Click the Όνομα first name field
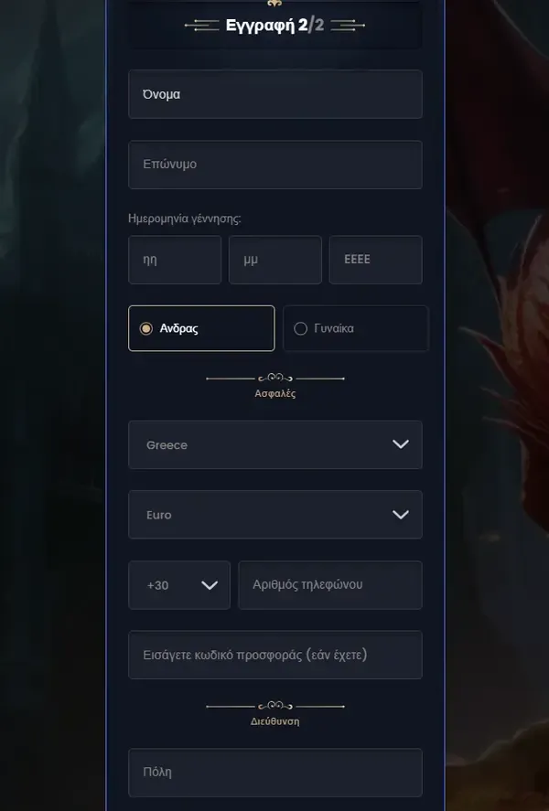549x811 pixels. pos(275,94)
